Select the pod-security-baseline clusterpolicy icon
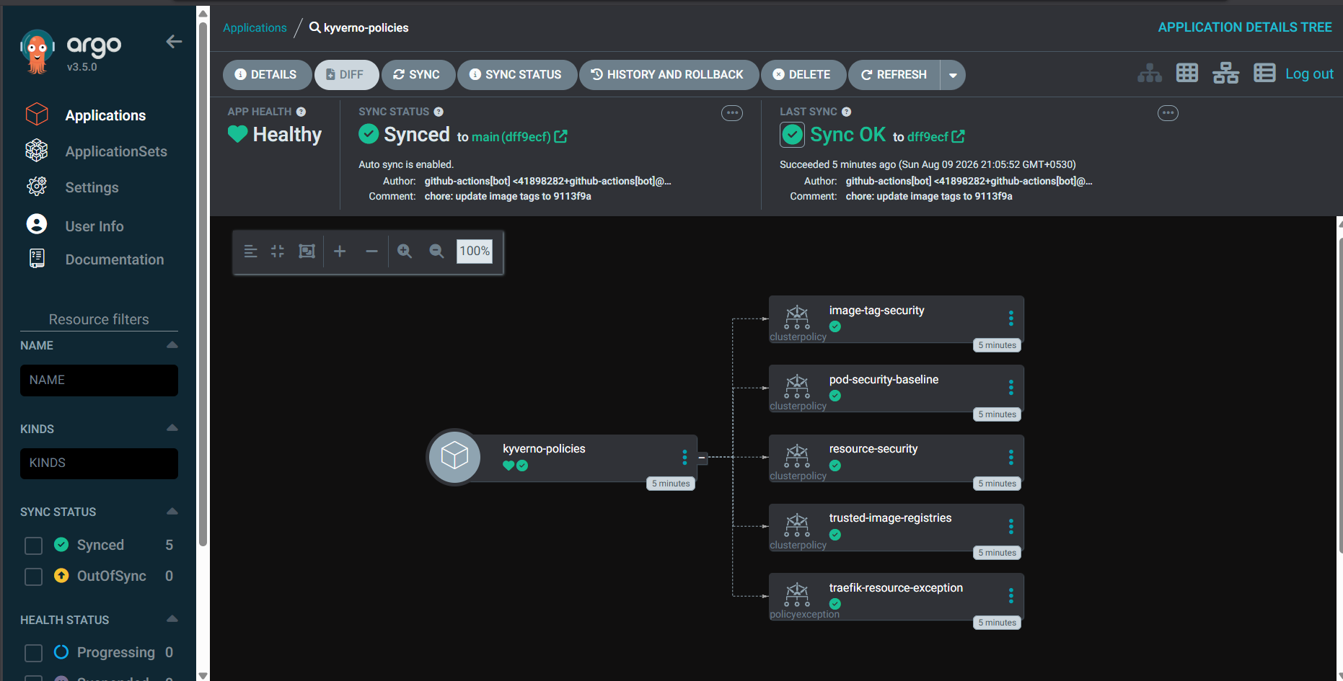Viewport: 1343px width, 681px height. [x=797, y=386]
